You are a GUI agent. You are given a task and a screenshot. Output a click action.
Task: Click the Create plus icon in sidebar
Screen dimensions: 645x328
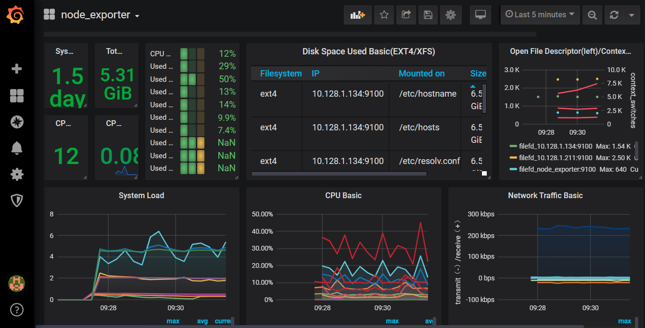click(17, 69)
